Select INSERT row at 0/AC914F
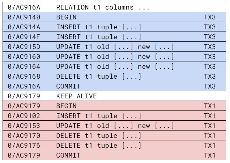230x163 pixels. (x=114, y=37)
